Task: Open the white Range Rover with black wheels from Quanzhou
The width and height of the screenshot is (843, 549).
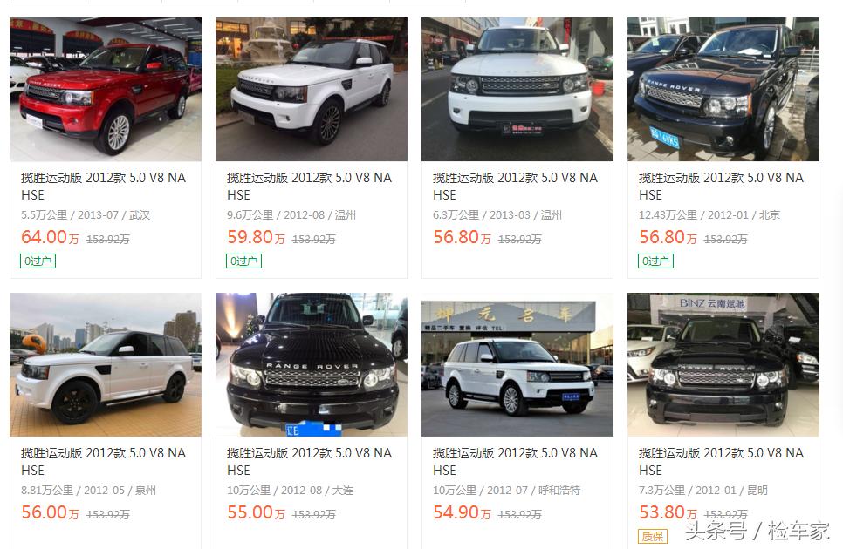Action: (106, 364)
